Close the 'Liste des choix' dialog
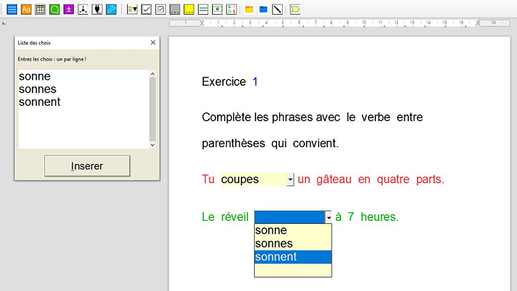The width and height of the screenshot is (517, 291). click(x=153, y=43)
